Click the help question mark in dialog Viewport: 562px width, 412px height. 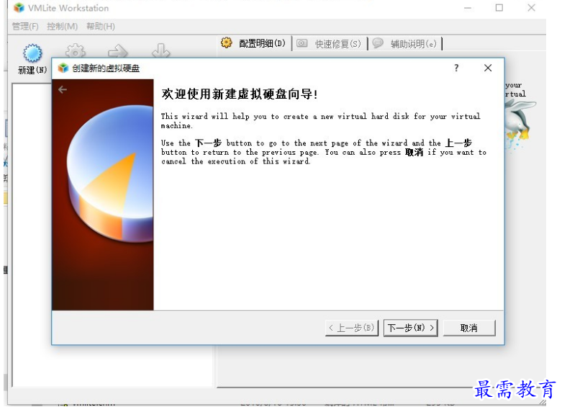456,68
